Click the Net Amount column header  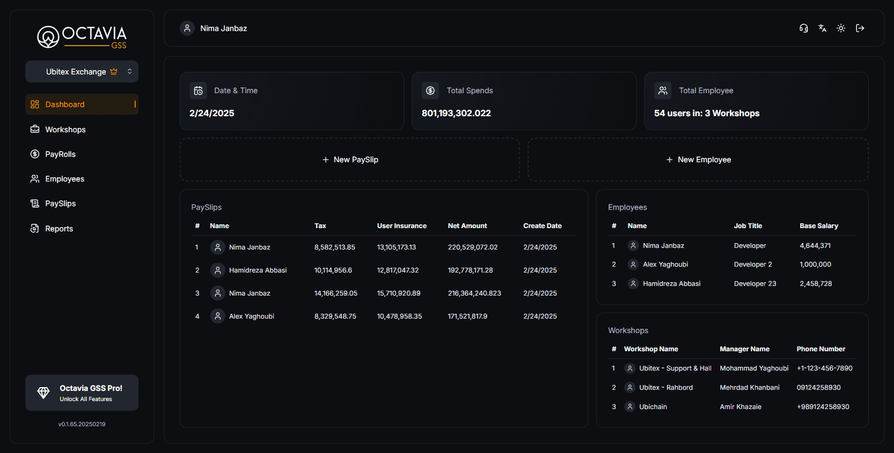pyautogui.click(x=467, y=226)
